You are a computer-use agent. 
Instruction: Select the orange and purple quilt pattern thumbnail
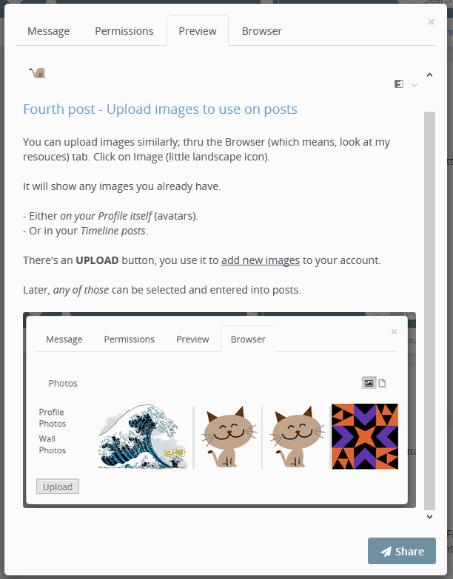(364, 436)
